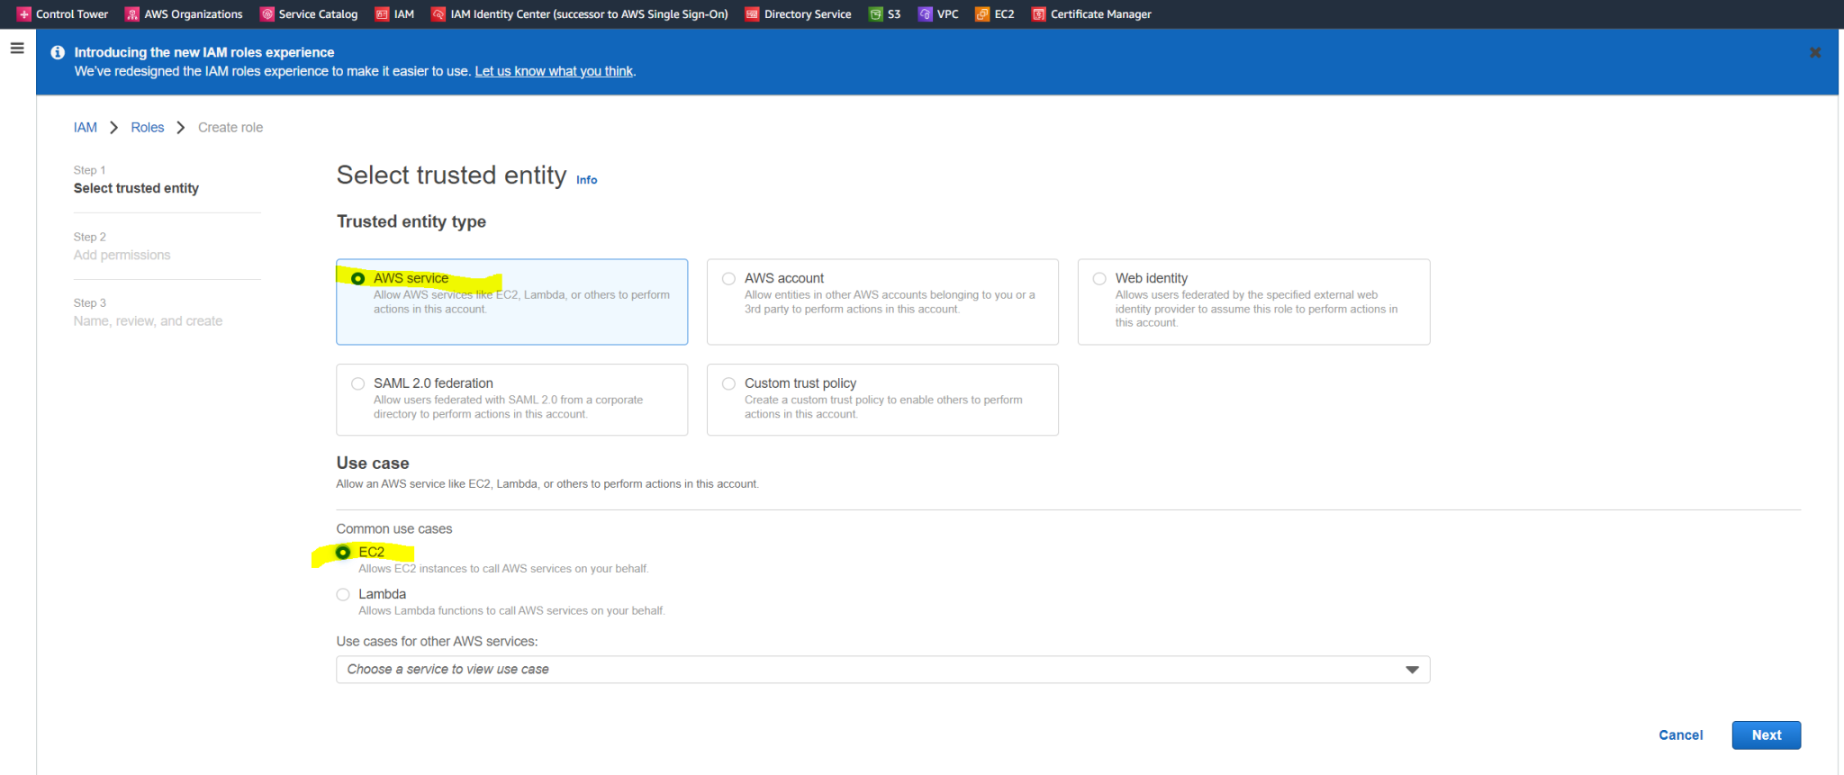Click the S3 service icon in the favorites bar

click(x=875, y=14)
